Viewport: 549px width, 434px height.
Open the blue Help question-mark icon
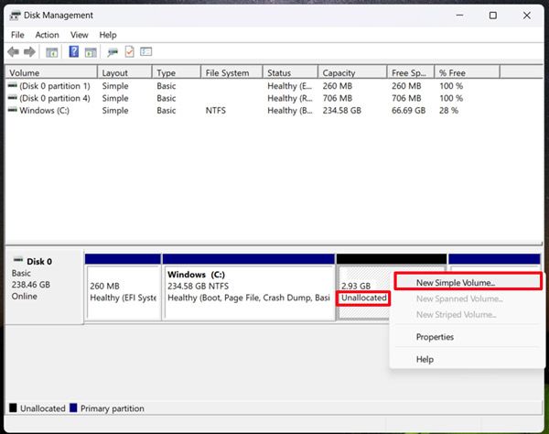(x=73, y=52)
